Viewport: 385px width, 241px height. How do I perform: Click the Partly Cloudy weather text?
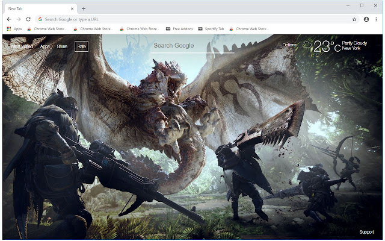pyautogui.click(x=354, y=43)
